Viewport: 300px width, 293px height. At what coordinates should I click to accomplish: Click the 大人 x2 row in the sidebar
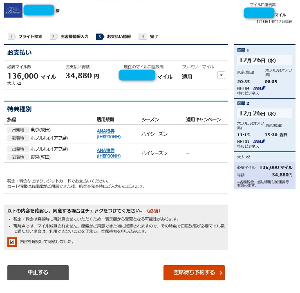pyautogui.click(x=265, y=157)
